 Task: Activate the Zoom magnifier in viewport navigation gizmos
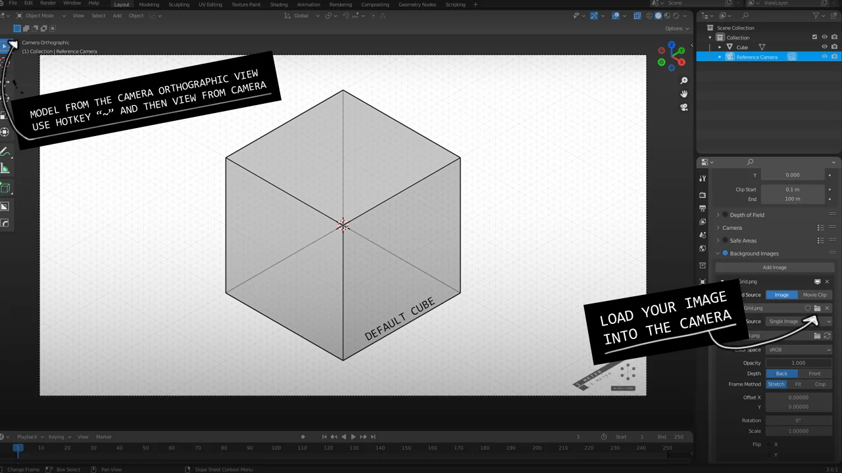click(683, 80)
